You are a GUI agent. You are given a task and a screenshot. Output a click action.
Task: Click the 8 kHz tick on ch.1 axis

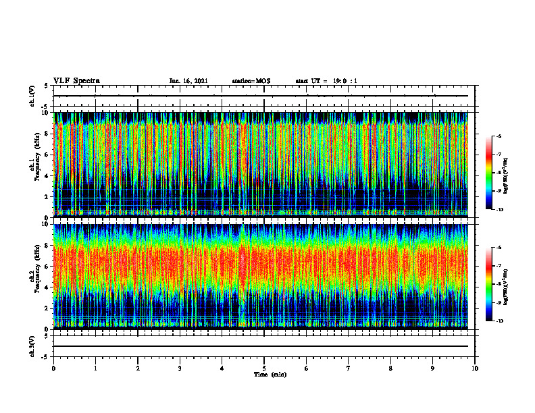click(47, 134)
